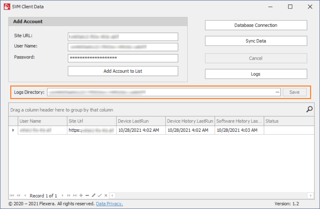Open grid search magnifier icon
This screenshot has height=209, width=320.
pyautogui.click(x=309, y=109)
